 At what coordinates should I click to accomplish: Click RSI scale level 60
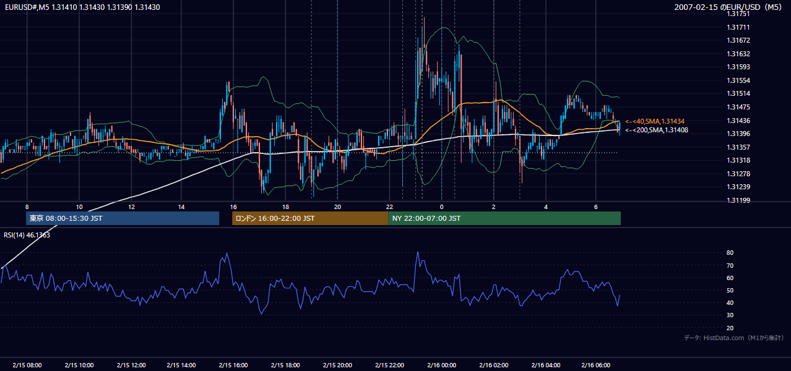730,278
